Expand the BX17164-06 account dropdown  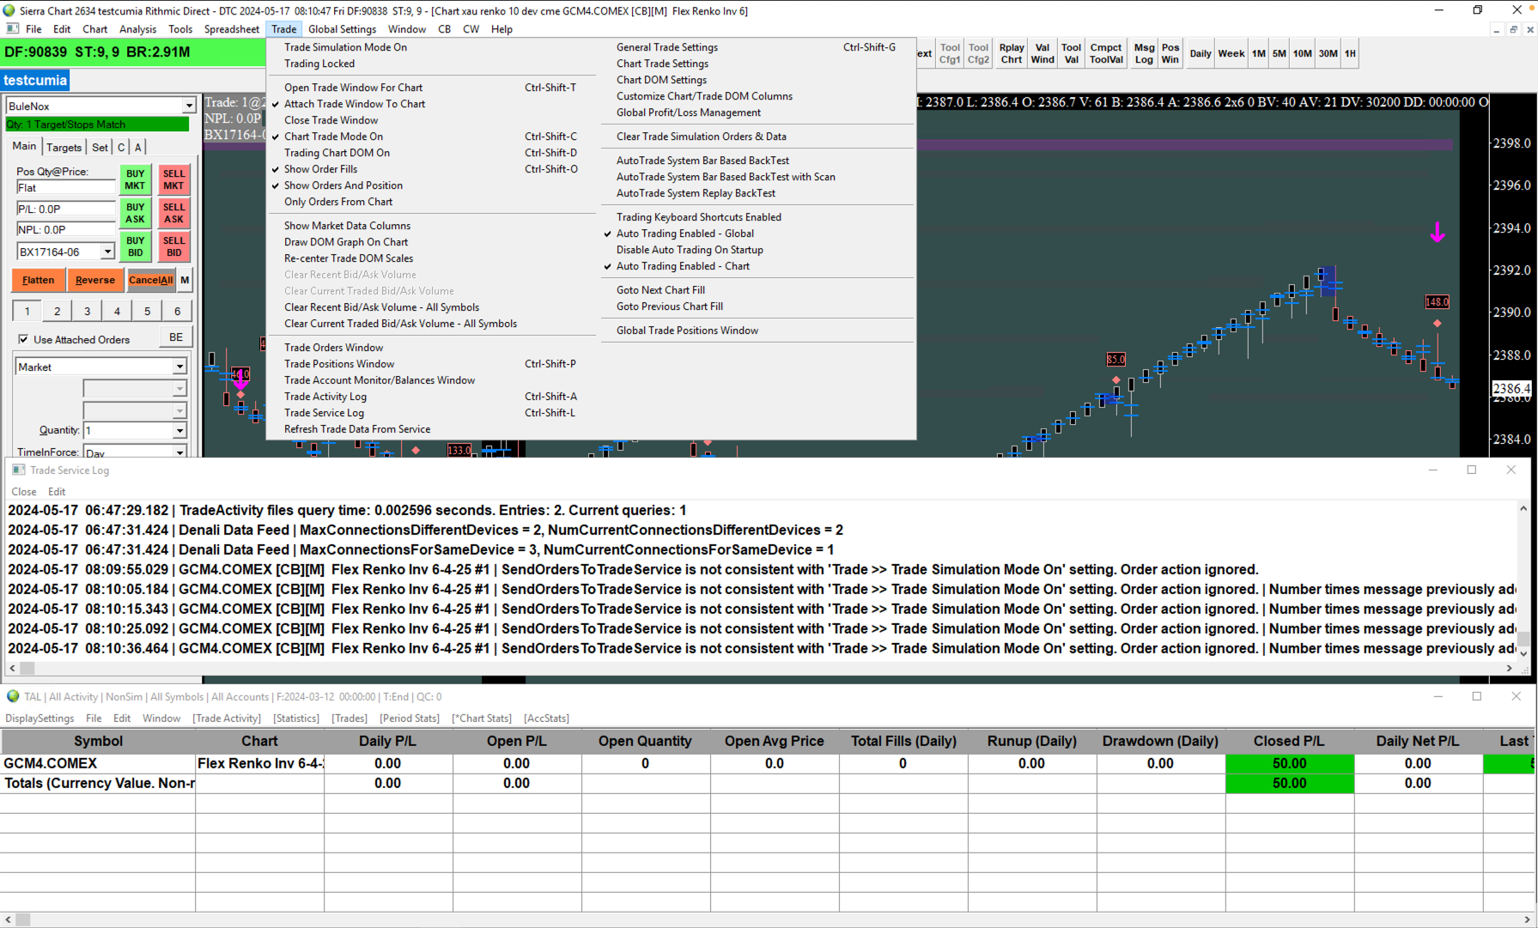click(x=107, y=252)
